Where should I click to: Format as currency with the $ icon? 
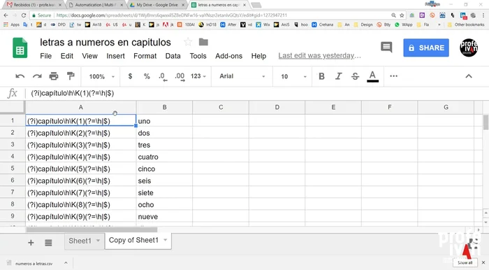tap(130, 76)
